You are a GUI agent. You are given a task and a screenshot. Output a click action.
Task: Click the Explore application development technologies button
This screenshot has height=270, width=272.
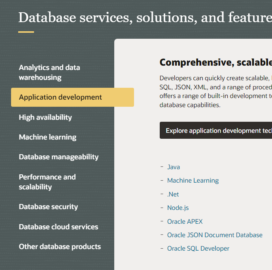coord(216,130)
